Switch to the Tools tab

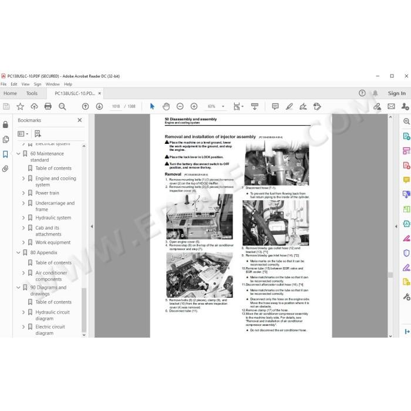32,93
